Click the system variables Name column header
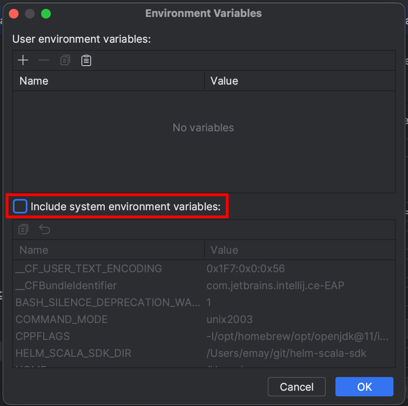The width and height of the screenshot is (408, 406). (x=109, y=250)
